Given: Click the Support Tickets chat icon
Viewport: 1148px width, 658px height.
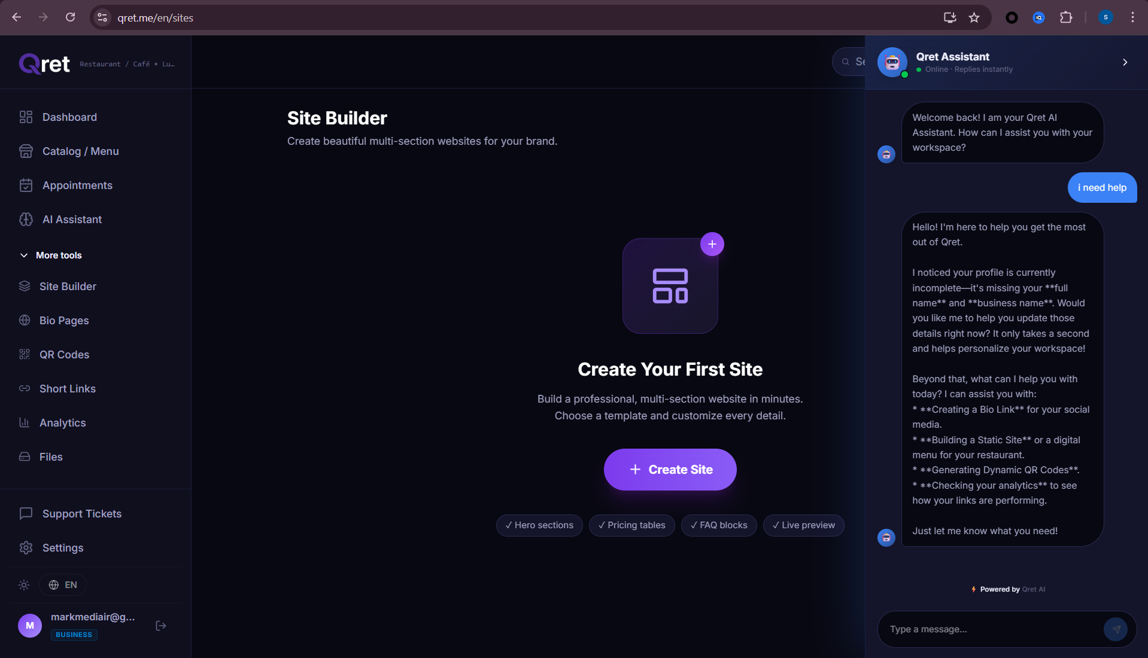Looking at the screenshot, I should pyautogui.click(x=26, y=514).
